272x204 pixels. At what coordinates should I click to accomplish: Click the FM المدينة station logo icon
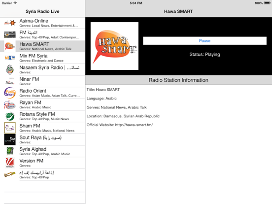[10, 34]
